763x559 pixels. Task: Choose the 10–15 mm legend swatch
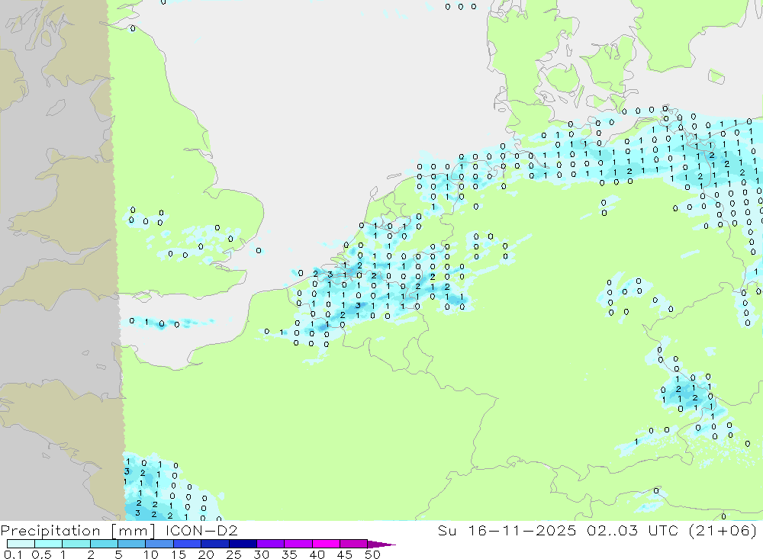(x=159, y=544)
